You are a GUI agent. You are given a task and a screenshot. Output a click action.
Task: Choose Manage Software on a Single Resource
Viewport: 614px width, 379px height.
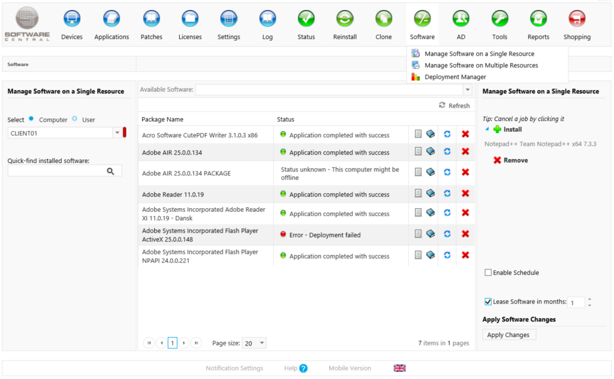pos(479,53)
